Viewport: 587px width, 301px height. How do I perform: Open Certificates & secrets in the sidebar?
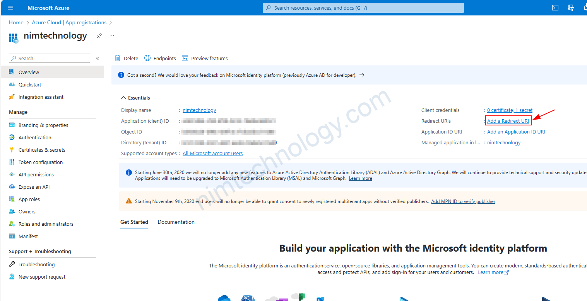pos(42,150)
